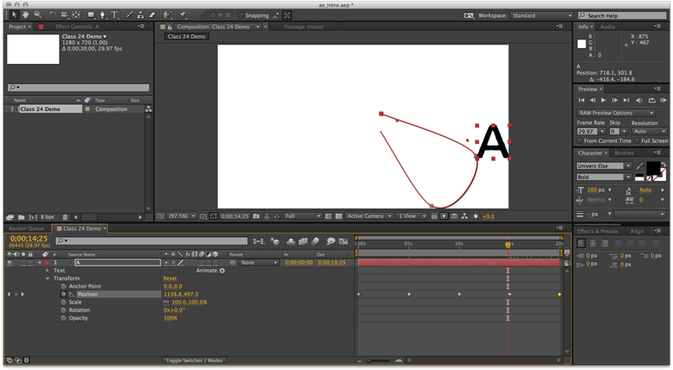
Task: Select the Clone Stamp tool
Action: pos(140,15)
